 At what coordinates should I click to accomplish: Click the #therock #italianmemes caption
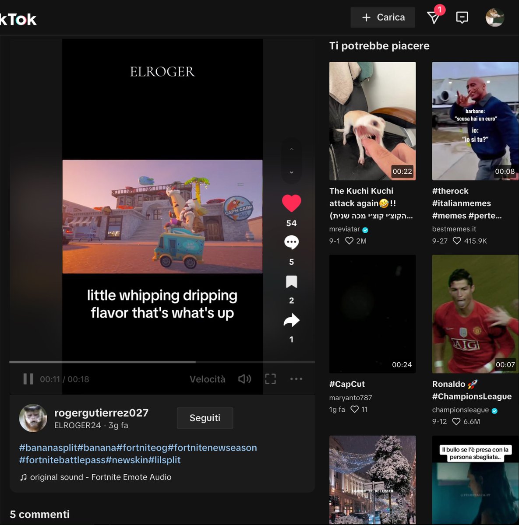pyautogui.click(x=467, y=203)
